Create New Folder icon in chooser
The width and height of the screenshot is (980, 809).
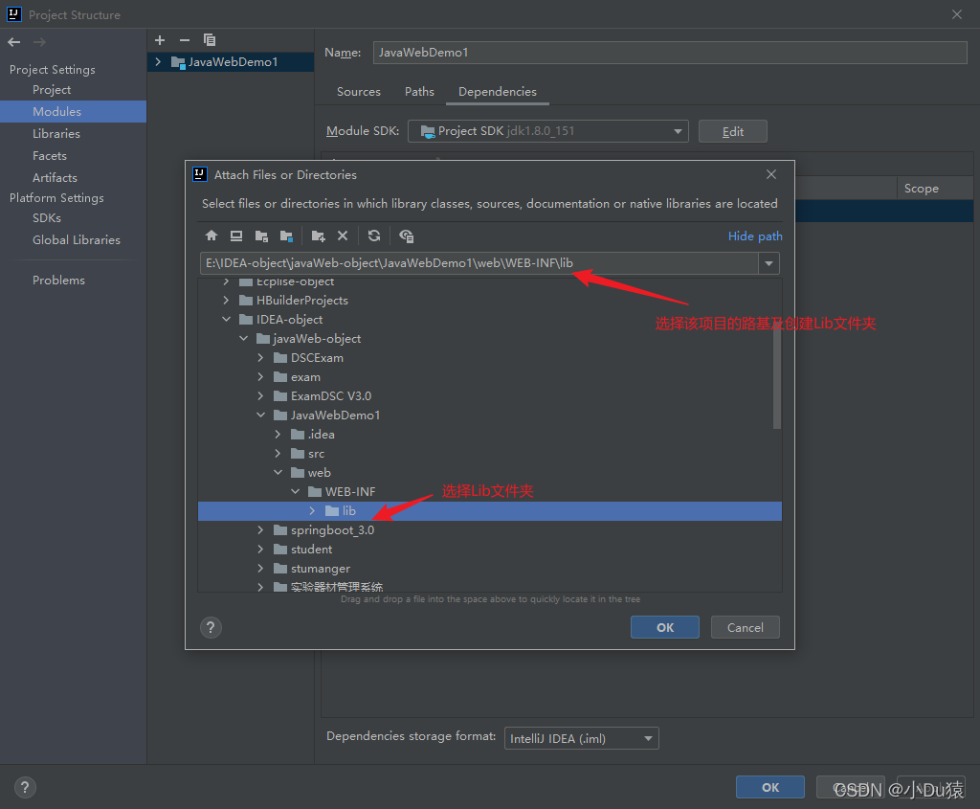tap(318, 236)
